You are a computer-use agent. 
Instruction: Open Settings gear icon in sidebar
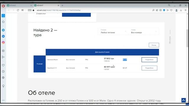3,78
